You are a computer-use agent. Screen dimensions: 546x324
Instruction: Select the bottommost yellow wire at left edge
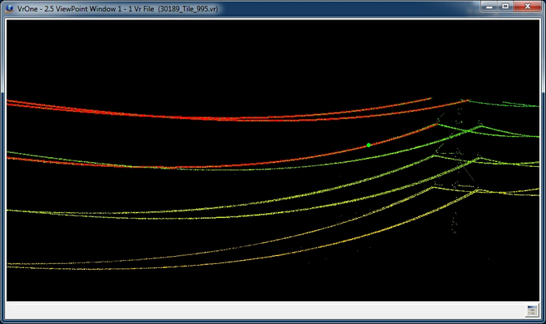coord(16,266)
